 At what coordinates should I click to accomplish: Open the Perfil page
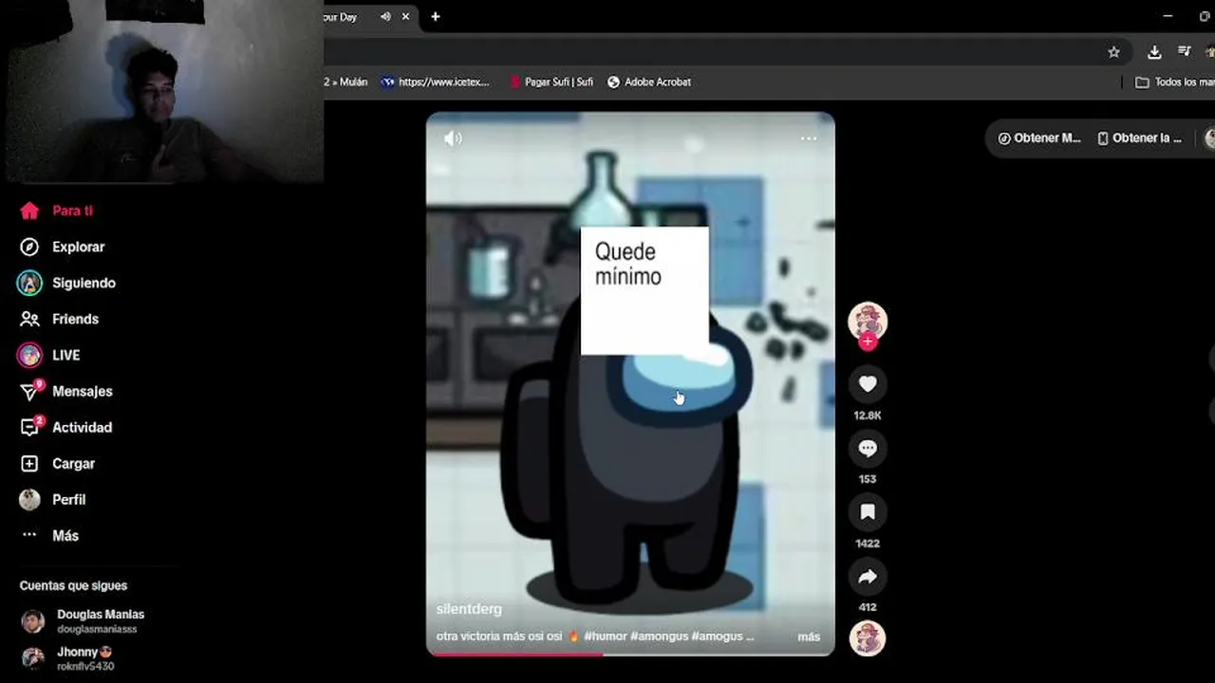point(53,500)
